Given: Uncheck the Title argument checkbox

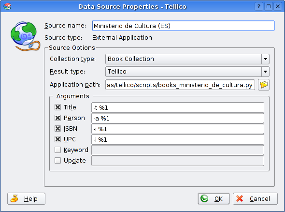Looking at the screenshot, I should pos(57,107).
